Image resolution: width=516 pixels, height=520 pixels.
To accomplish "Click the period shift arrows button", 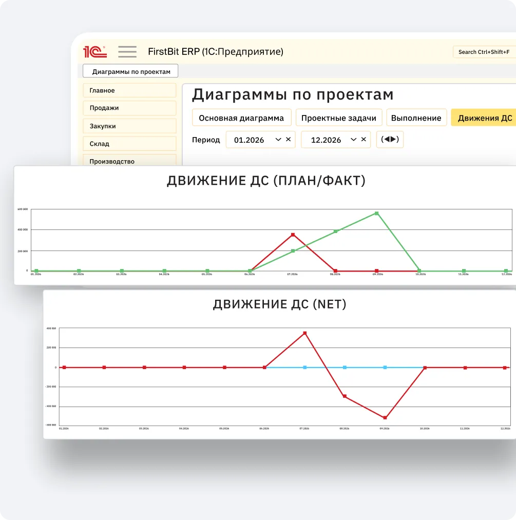I will (390, 139).
